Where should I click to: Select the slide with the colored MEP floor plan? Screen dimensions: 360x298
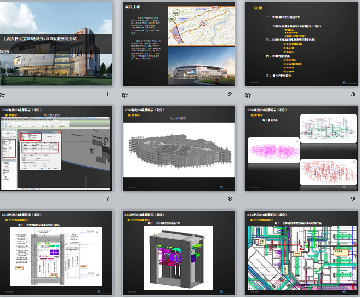click(301, 253)
